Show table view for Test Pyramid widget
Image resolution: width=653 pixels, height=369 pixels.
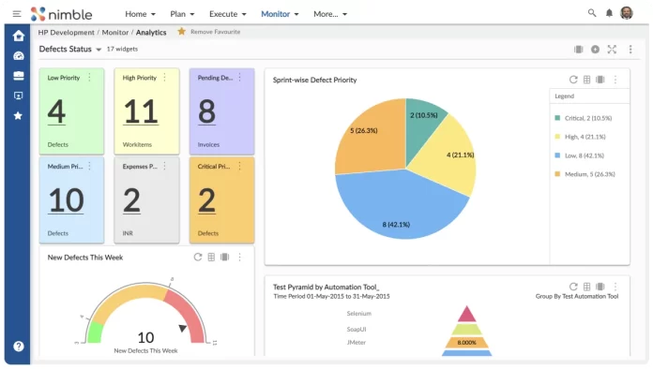[x=586, y=287]
